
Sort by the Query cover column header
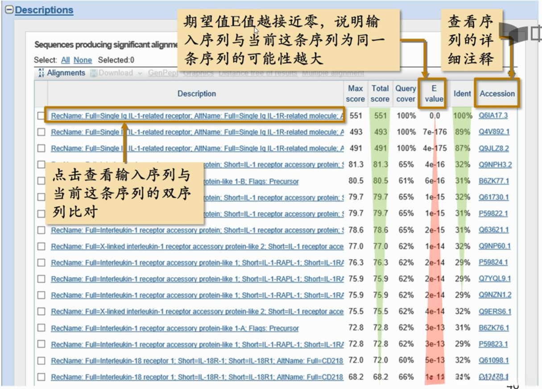tap(405, 94)
